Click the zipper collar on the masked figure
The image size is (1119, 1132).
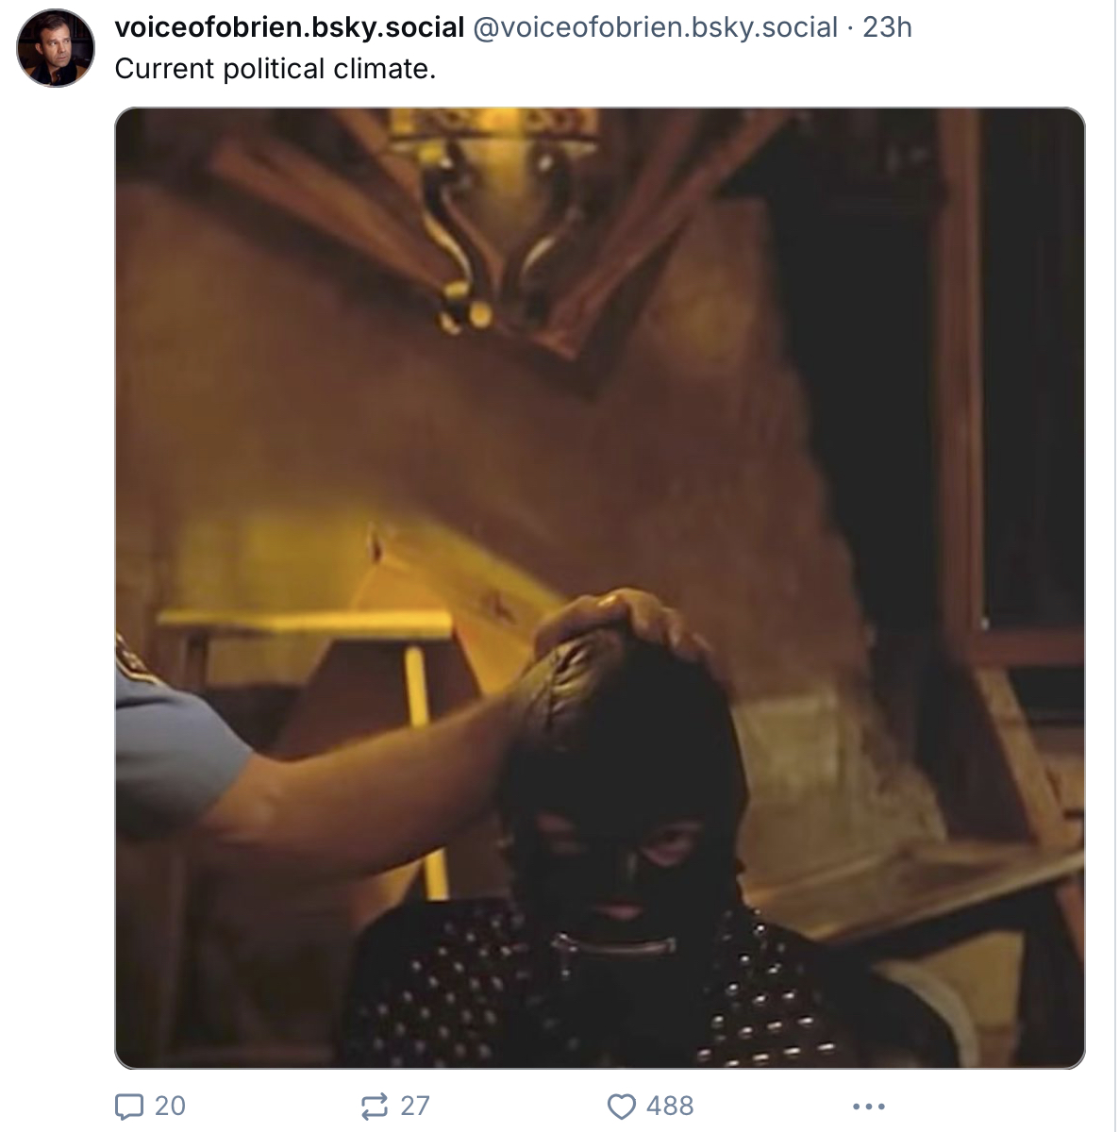(613, 944)
